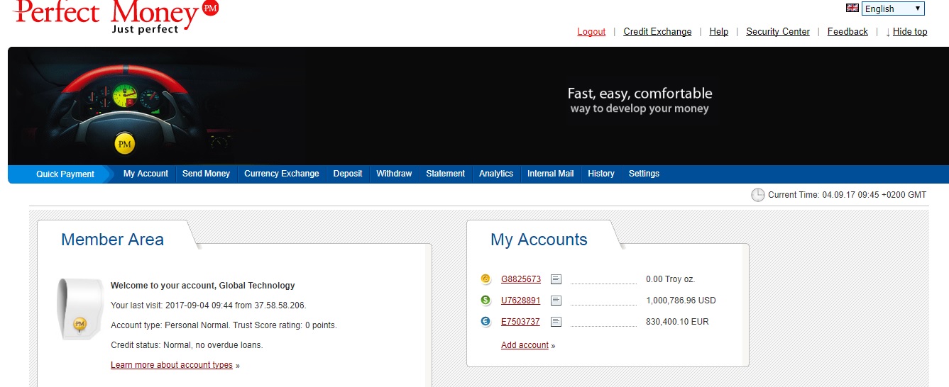The width and height of the screenshot is (949, 387).
Task: Open account U7628891 link
Action: pos(521,301)
